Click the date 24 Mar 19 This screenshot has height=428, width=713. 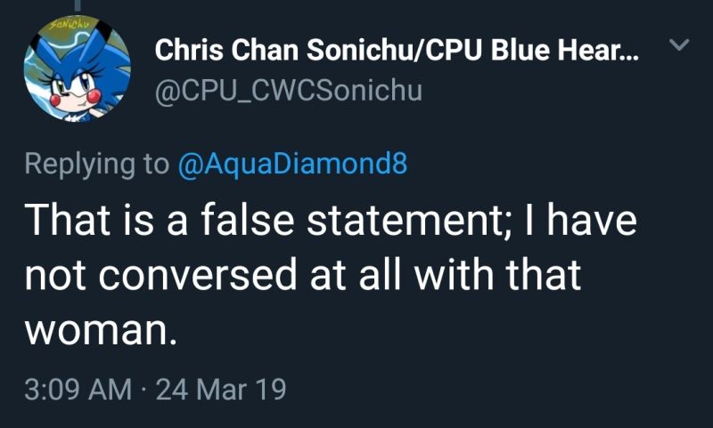220,389
